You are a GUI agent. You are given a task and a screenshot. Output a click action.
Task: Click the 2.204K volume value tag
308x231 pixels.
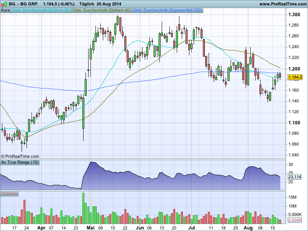point(295,220)
